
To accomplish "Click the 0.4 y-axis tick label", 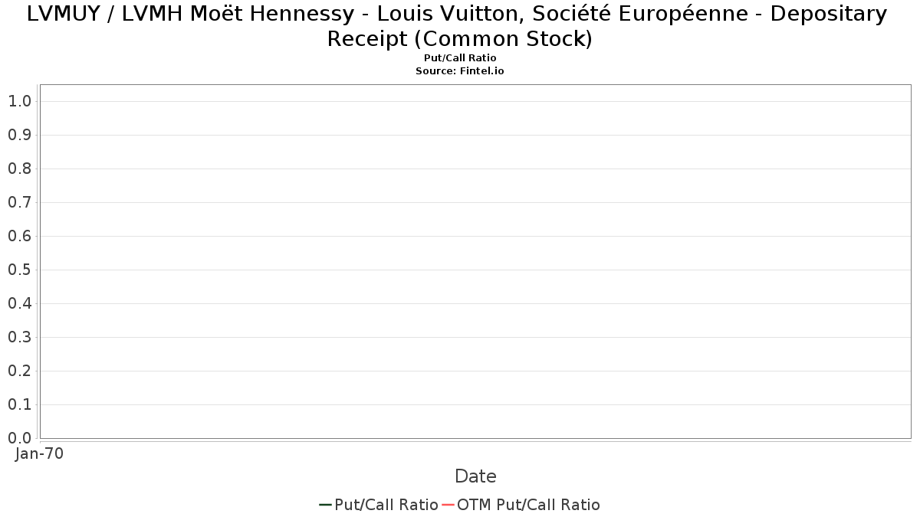I will pos(19,303).
